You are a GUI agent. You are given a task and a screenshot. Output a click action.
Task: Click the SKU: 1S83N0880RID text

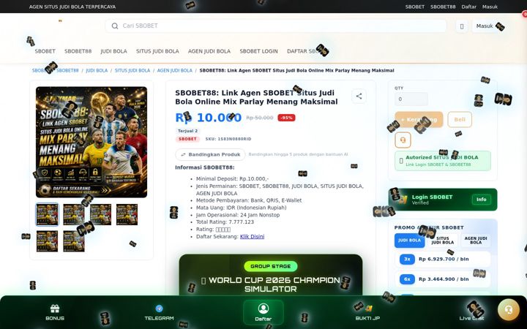click(x=228, y=139)
